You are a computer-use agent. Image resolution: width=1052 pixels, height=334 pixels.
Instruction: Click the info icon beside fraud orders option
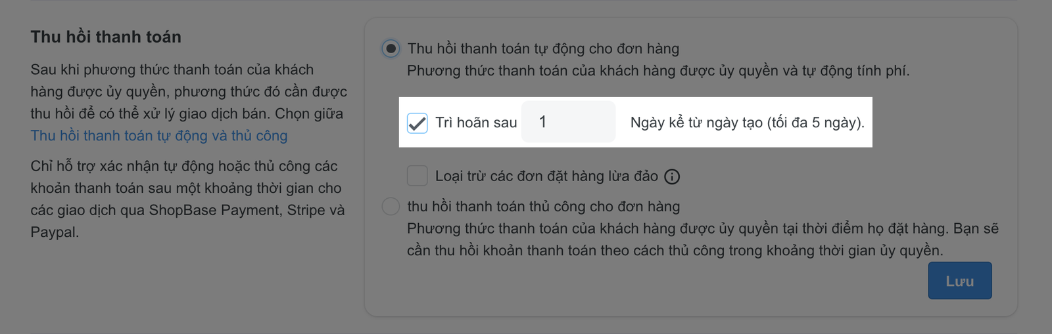pyautogui.click(x=672, y=177)
